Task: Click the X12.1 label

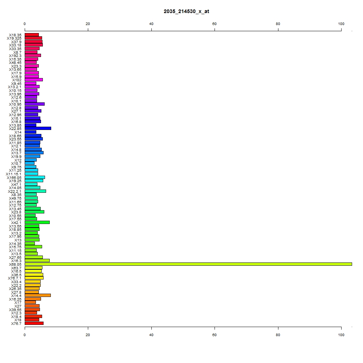Action: pyautogui.click(x=16, y=146)
